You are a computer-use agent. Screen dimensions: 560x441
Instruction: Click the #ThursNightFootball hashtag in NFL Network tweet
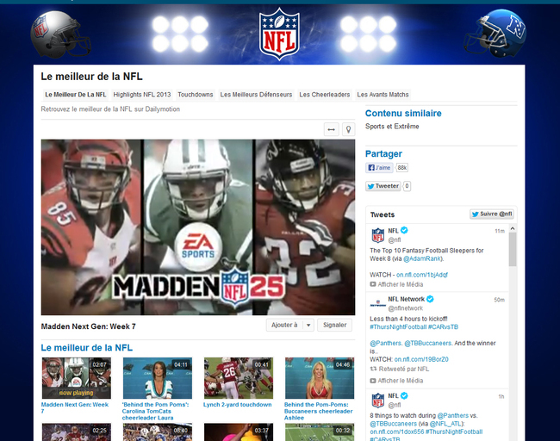tap(398, 327)
